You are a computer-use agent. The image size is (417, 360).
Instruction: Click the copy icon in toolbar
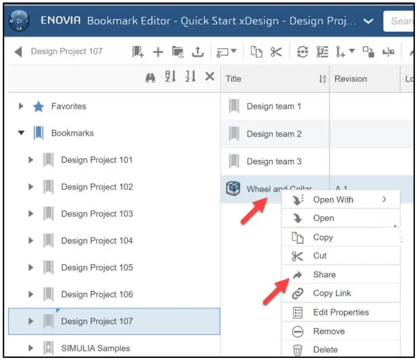tap(257, 52)
